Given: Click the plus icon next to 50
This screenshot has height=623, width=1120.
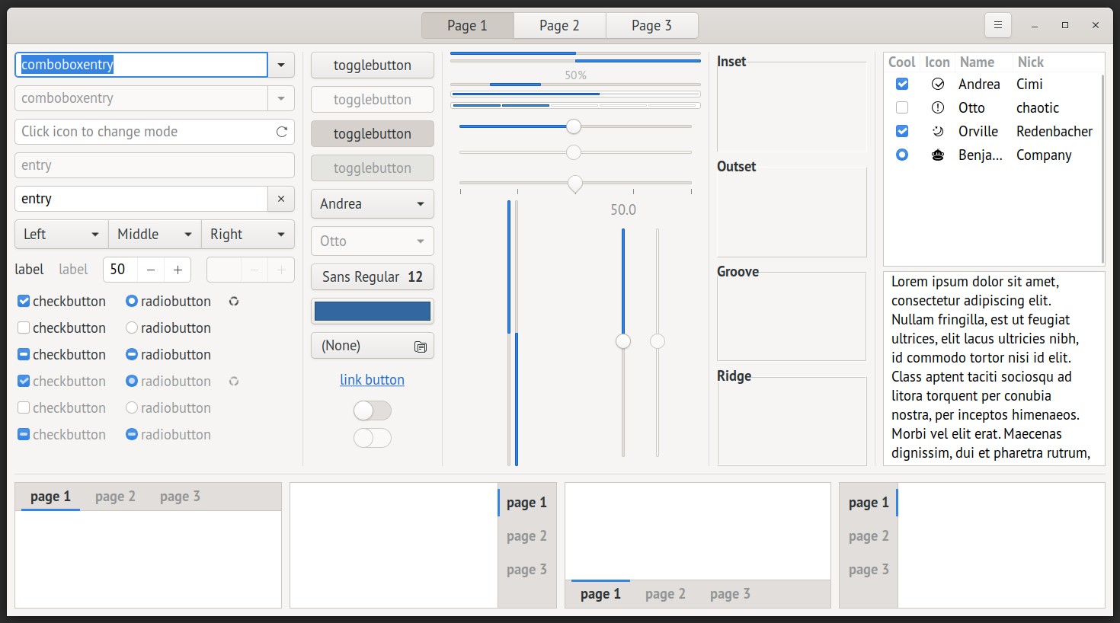Looking at the screenshot, I should [x=178, y=270].
